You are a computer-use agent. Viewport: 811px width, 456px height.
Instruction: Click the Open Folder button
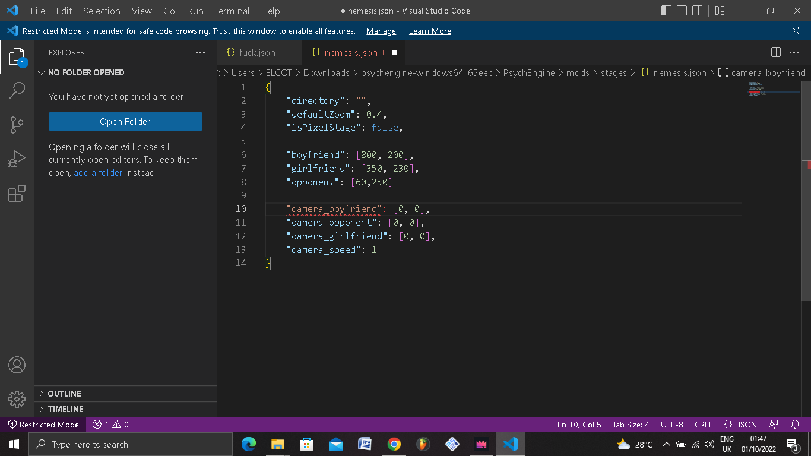click(125, 121)
